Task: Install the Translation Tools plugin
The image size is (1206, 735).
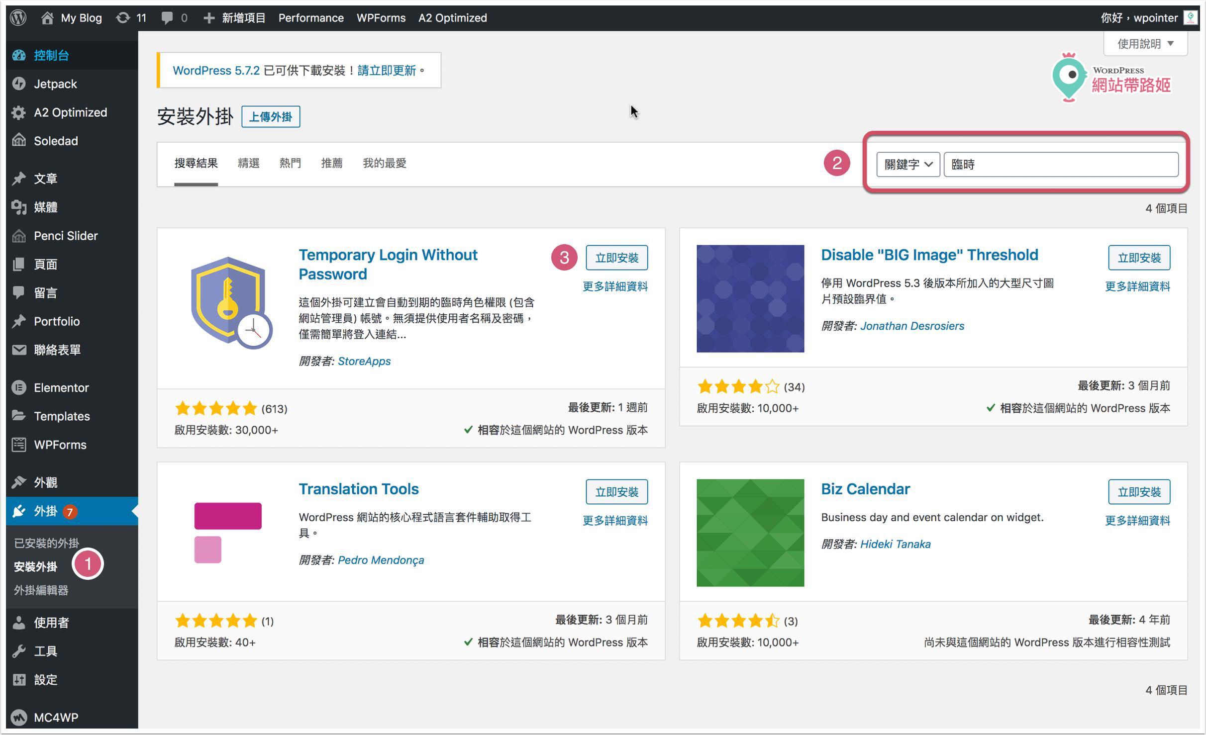Action: [617, 492]
